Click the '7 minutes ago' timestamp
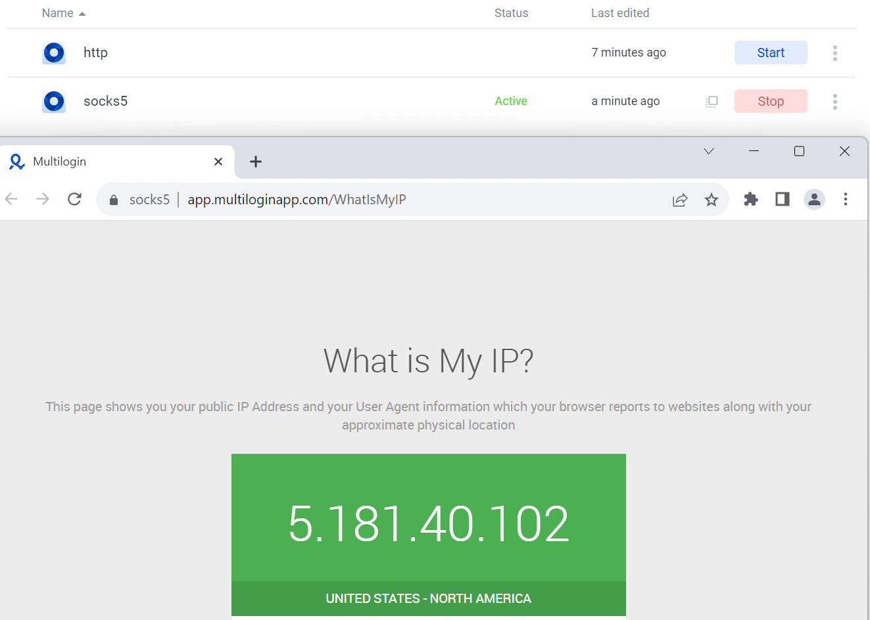Viewport: 870px width, 620px height. tap(629, 53)
